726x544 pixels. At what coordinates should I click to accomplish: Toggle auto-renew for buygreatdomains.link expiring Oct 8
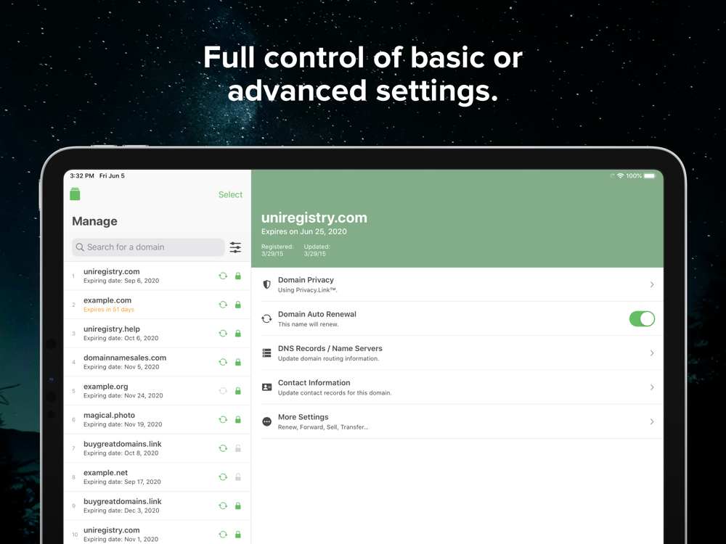click(x=223, y=448)
